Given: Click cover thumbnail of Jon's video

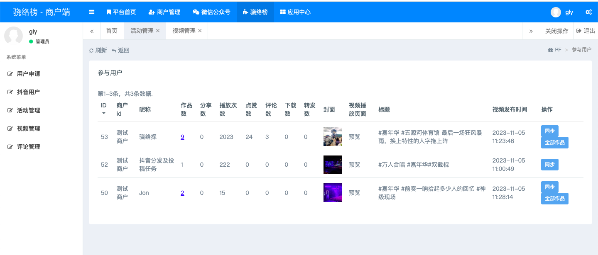Looking at the screenshot, I should (x=333, y=193).
